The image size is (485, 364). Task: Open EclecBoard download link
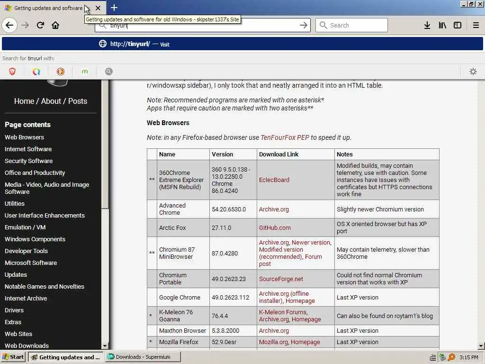click(x=274, y=180)
